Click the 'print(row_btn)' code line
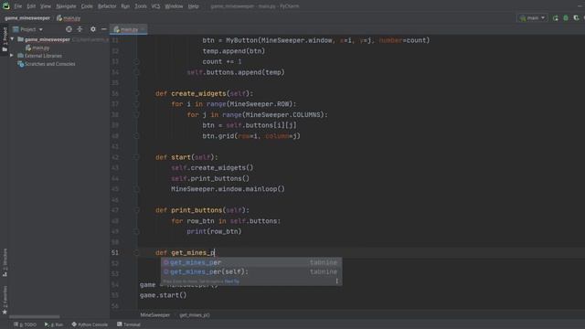The height and width of the screenshot is (329, 585). point(214,231)
